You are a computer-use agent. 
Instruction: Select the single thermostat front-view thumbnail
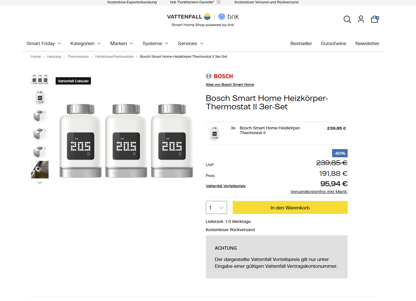[40, 97]
